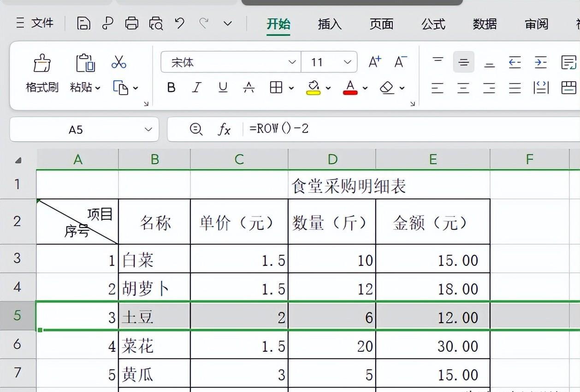Image resolution: width=580 pixels, height=392 pixels.
Task: Click cell with amount 30.00
Action: [433, 345]
